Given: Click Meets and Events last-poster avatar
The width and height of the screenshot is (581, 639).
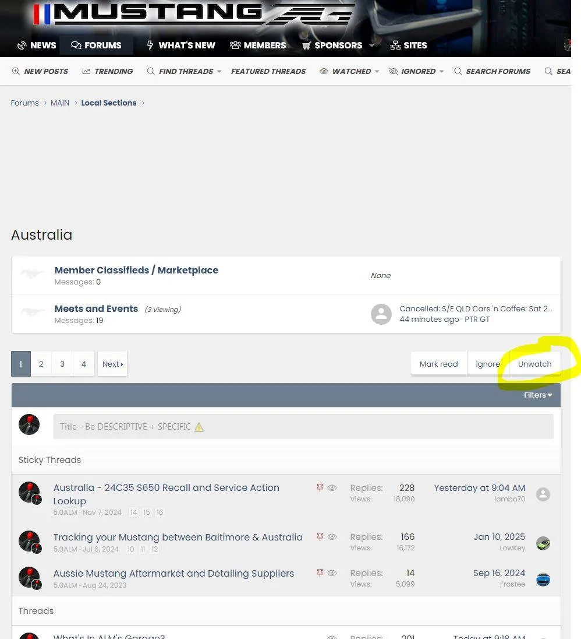Looking at the screenshot, I should pos(381,314).
